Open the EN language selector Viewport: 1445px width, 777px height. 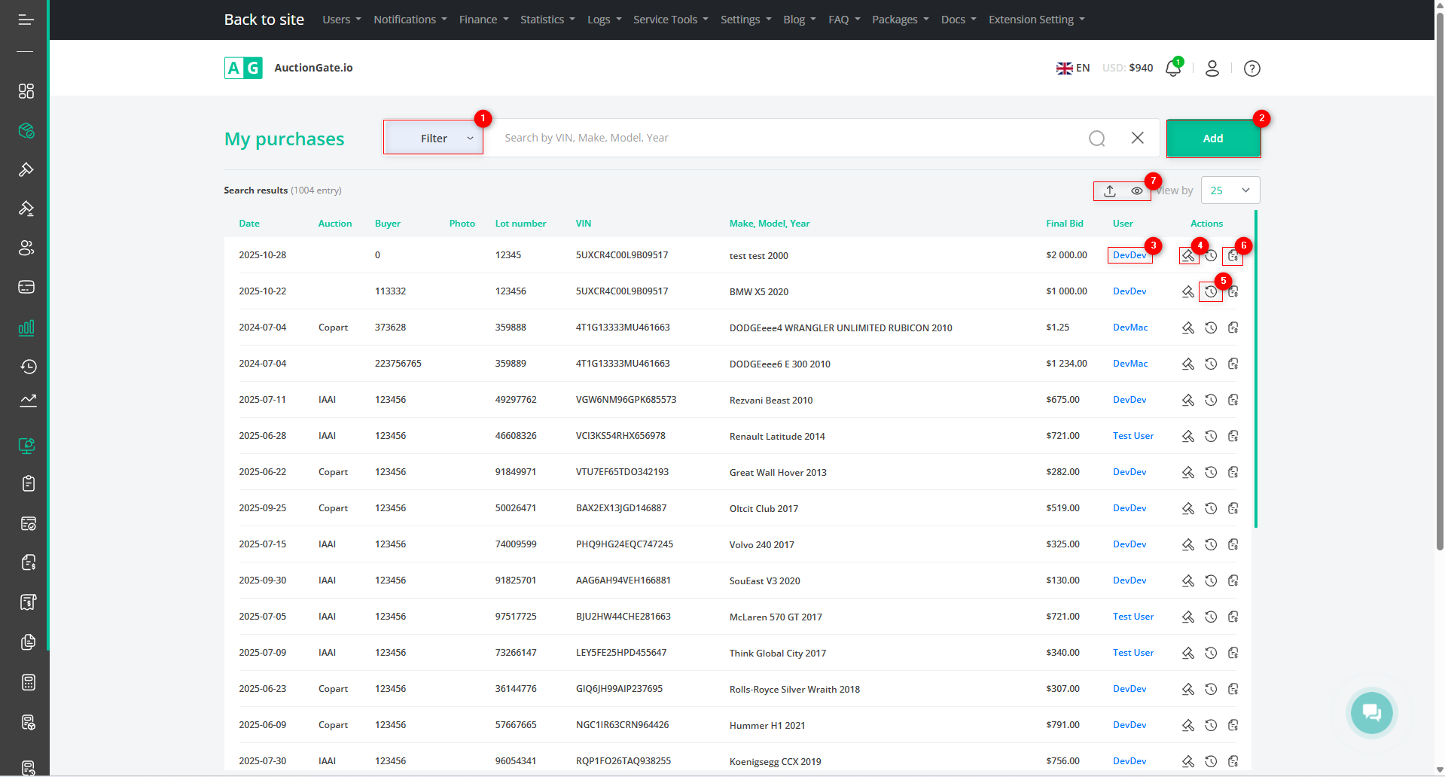point(1073,68)
